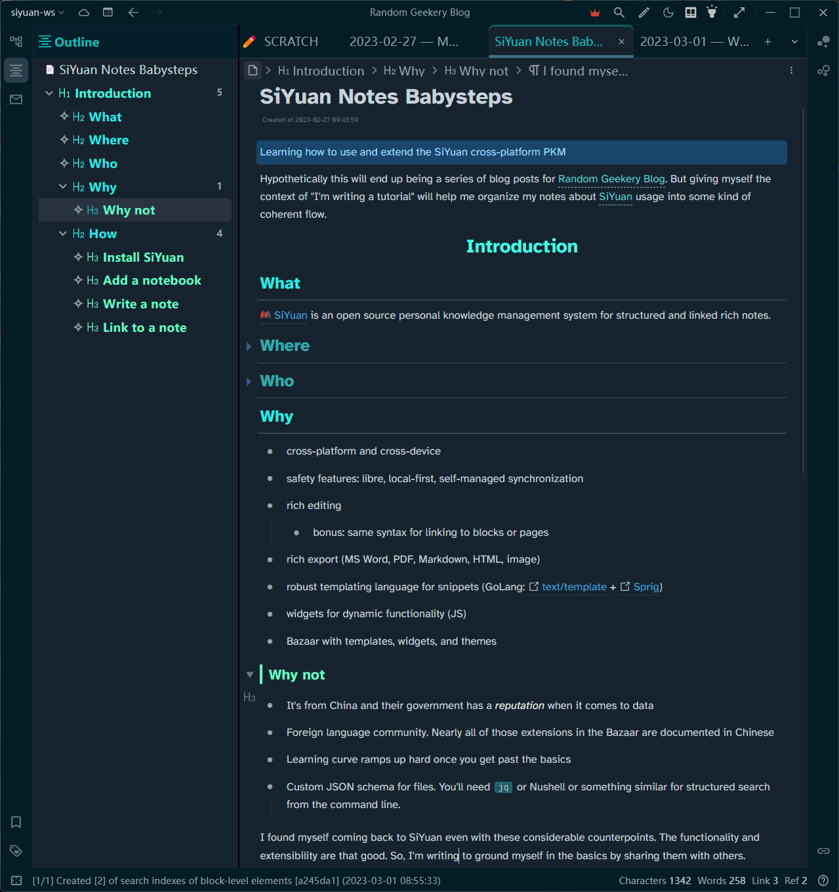
Task: Click the H3 block gutter icon
Action: (249, 697)
